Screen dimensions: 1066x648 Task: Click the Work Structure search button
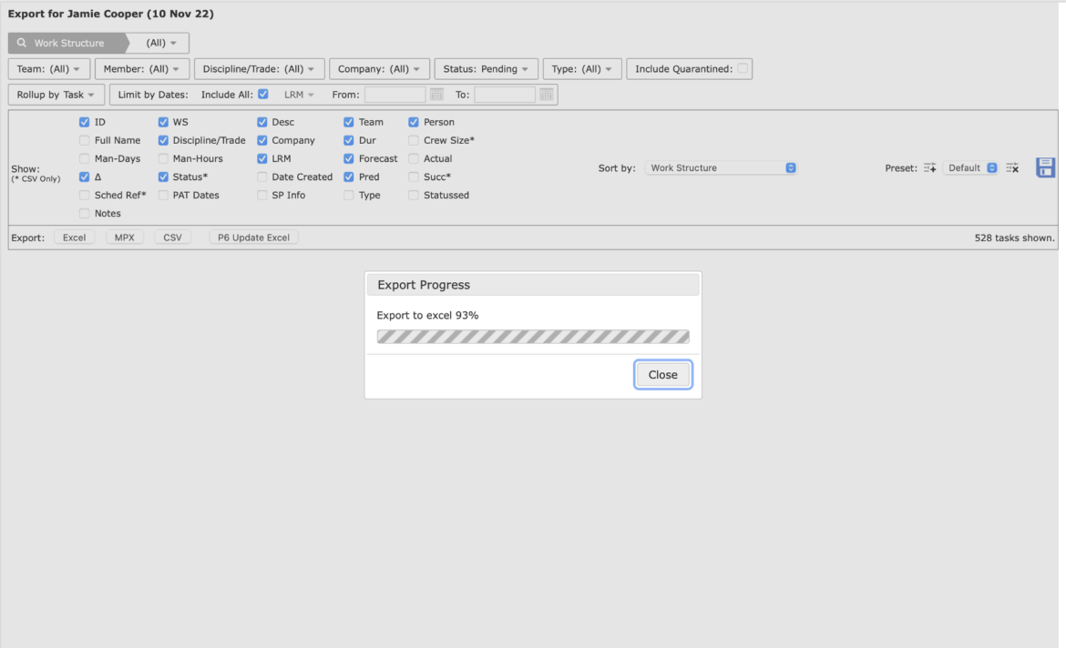coord(68,43)
